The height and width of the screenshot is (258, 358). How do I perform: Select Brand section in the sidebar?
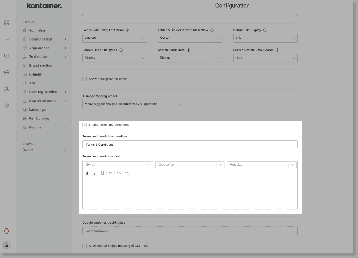40,65
